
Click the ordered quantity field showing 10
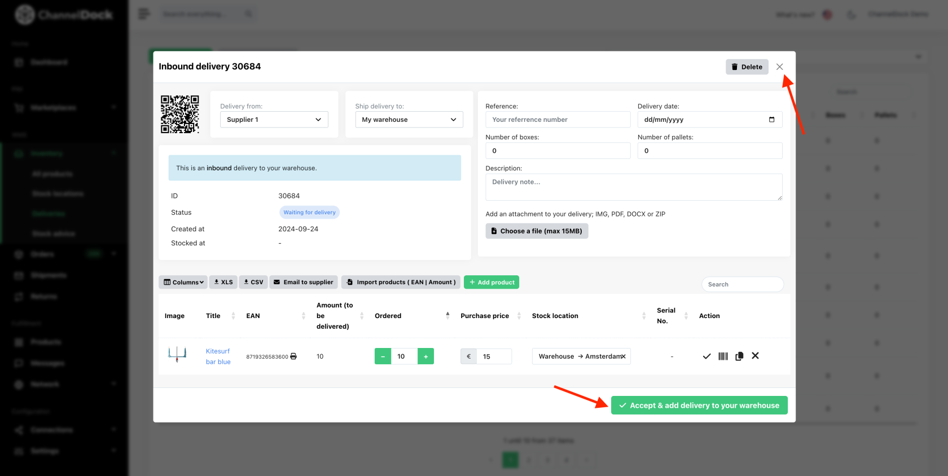[404, 356]
